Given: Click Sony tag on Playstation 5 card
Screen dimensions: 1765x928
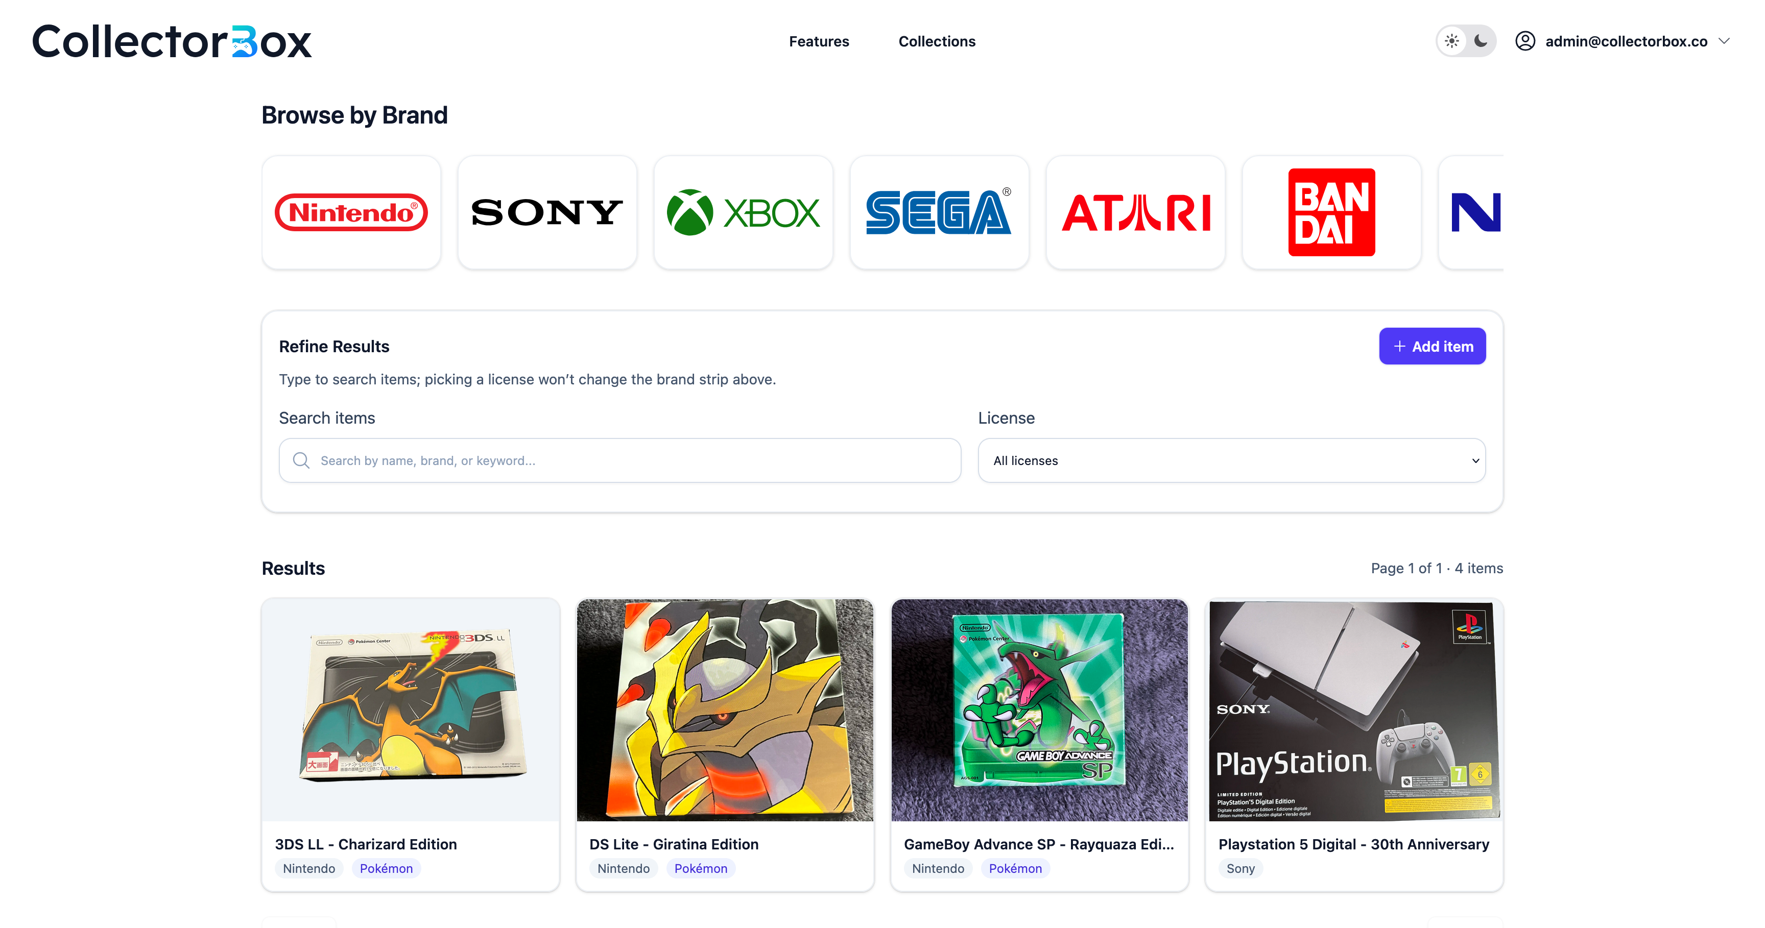Looking at the screenshot, I should tap(1240, 868).
